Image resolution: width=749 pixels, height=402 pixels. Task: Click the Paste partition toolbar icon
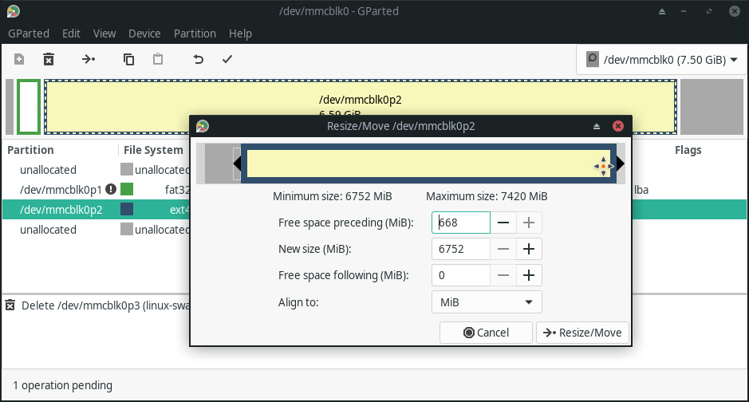[x=158, y=59]
